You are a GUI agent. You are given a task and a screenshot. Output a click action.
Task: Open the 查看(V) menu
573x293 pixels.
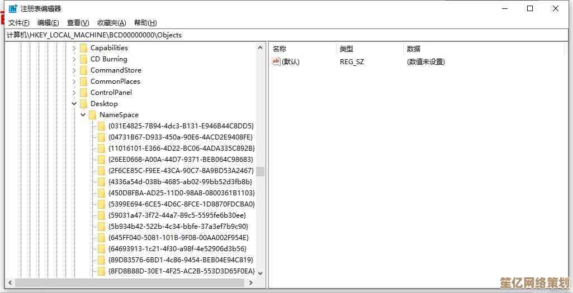[78, 23]
